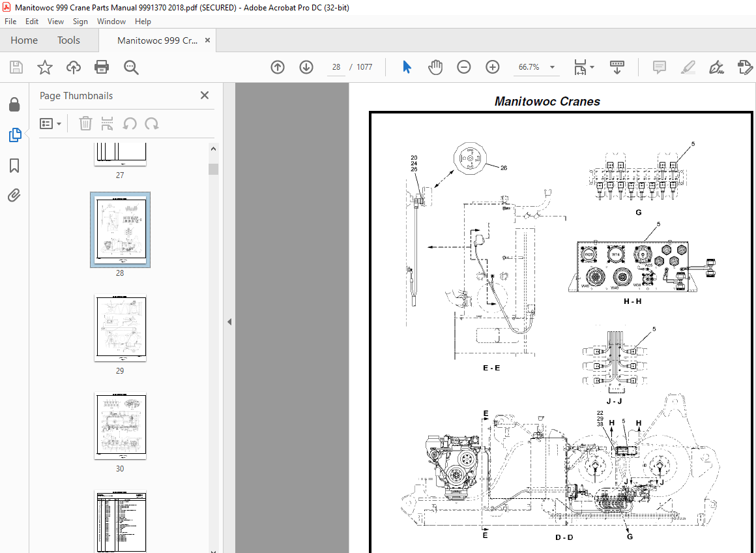Click the E - E section label
Viewport: 756px width, 553px height.
tap(491, 368)
